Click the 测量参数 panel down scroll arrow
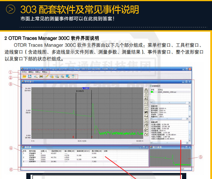Screen dimensions: 212x179 pyautogui.click(x=189, y=116)
